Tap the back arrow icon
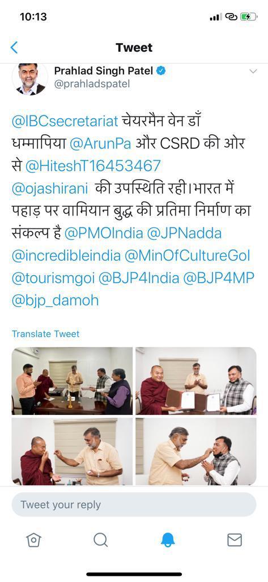This screenshot has height=582, width=268. [x=14, y=48]
